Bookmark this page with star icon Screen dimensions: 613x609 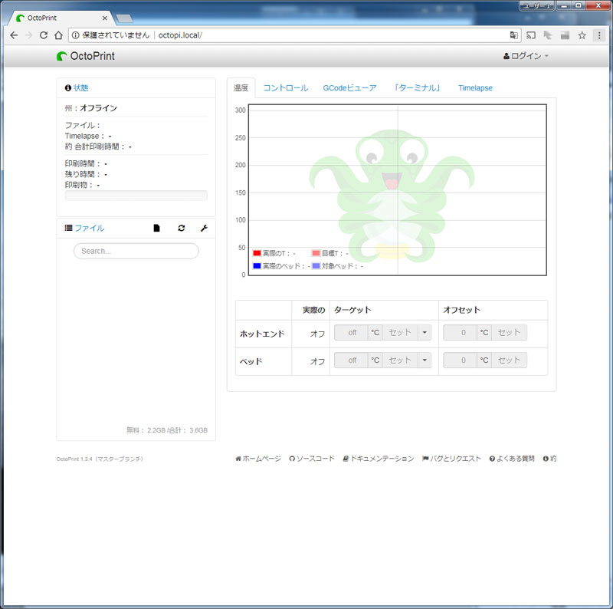point(582,35)
